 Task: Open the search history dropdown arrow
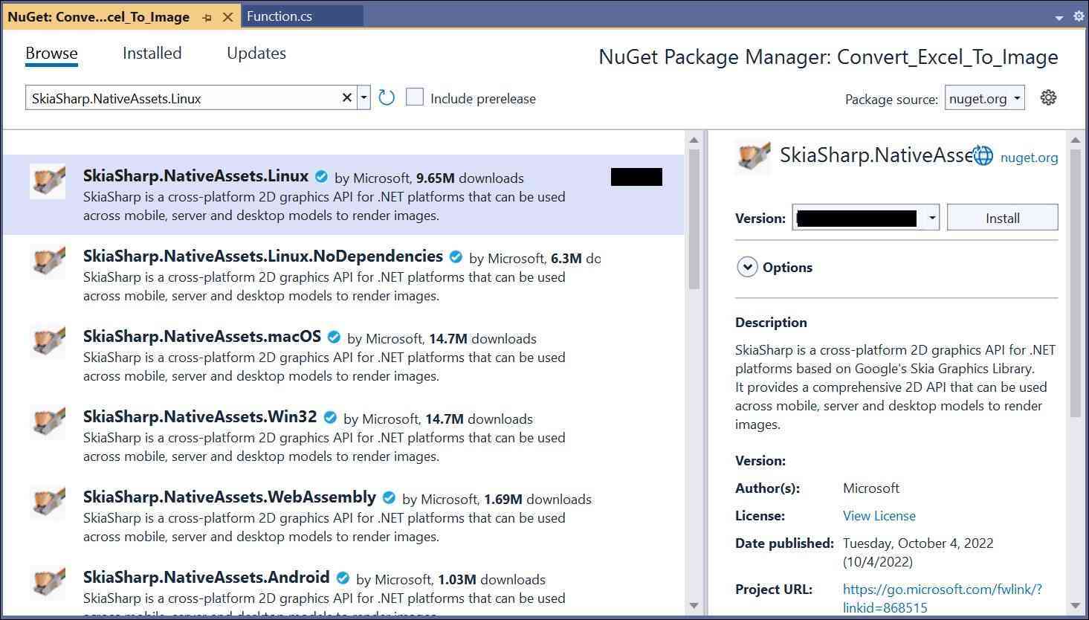[363, 98]
